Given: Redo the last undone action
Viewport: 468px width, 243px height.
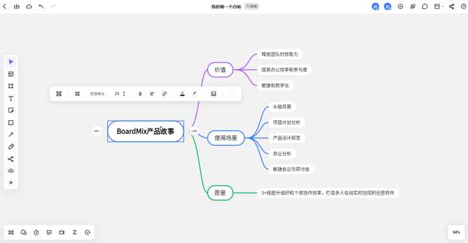Looking at the screenshot, I should coord(53,6).
